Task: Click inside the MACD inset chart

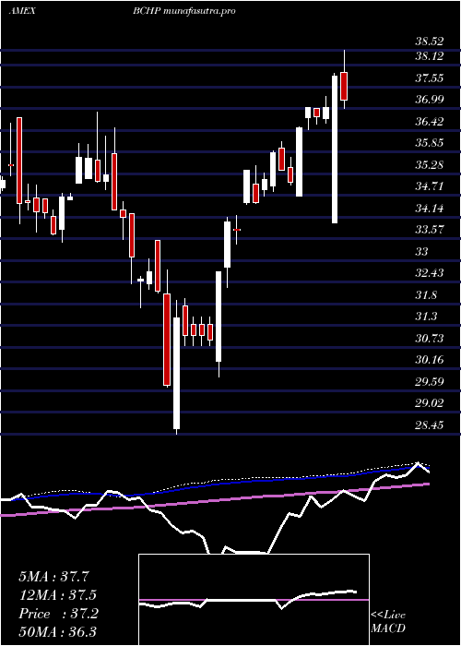Action: coord(254,600)
